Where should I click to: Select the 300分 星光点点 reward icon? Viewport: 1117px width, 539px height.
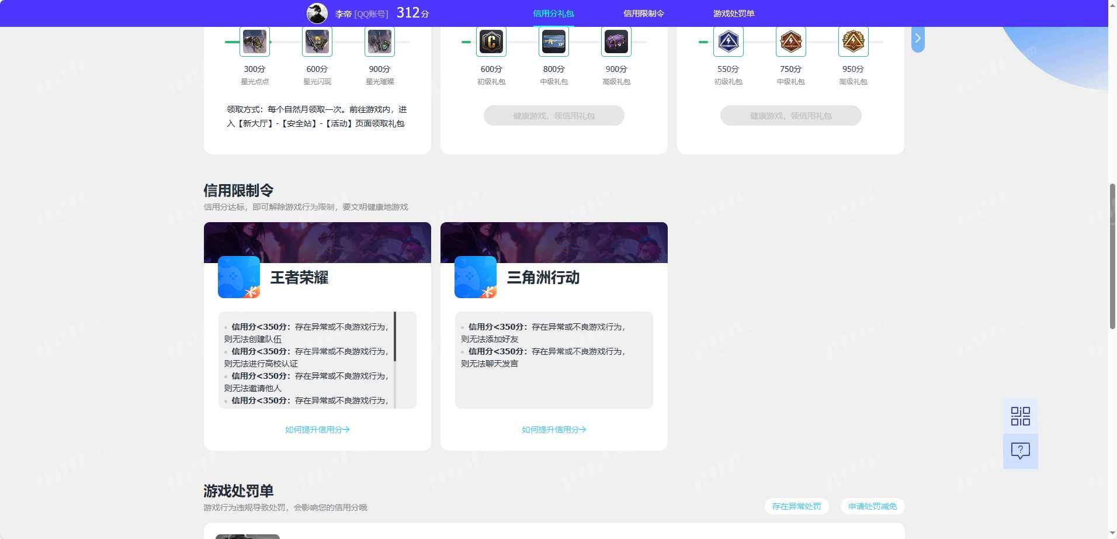click(x=255, y=42)
